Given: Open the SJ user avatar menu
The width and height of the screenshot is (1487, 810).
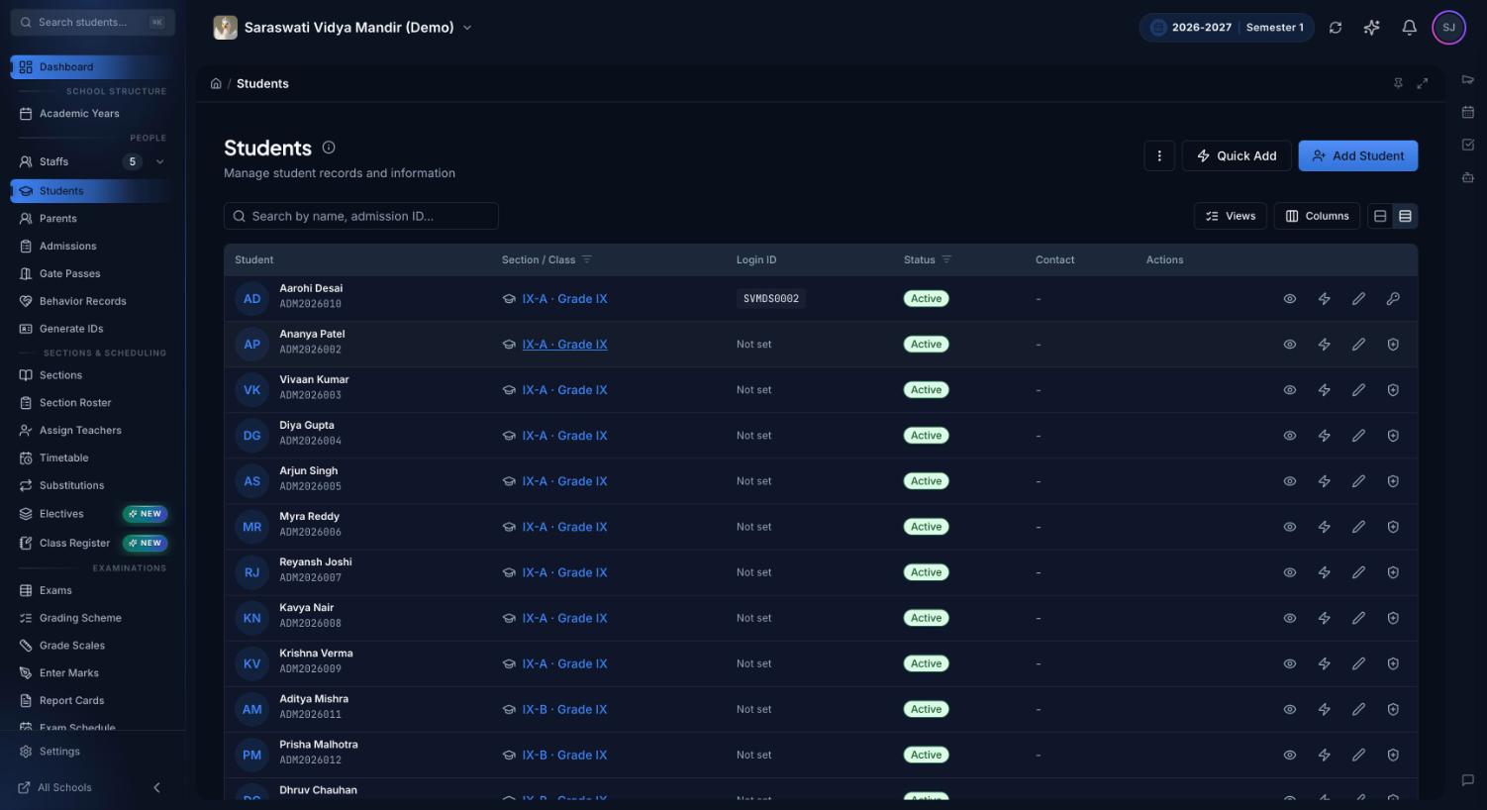Looking at the screenshot, I should tap(1448, 28).
